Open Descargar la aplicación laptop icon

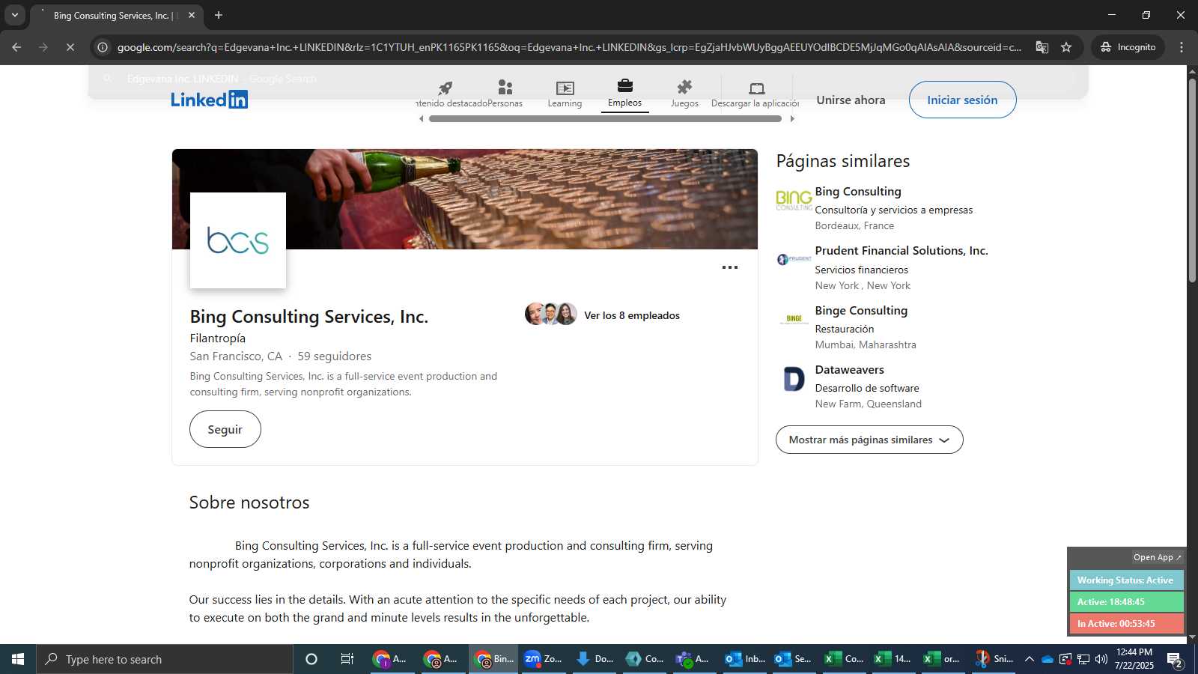[755, 94]
